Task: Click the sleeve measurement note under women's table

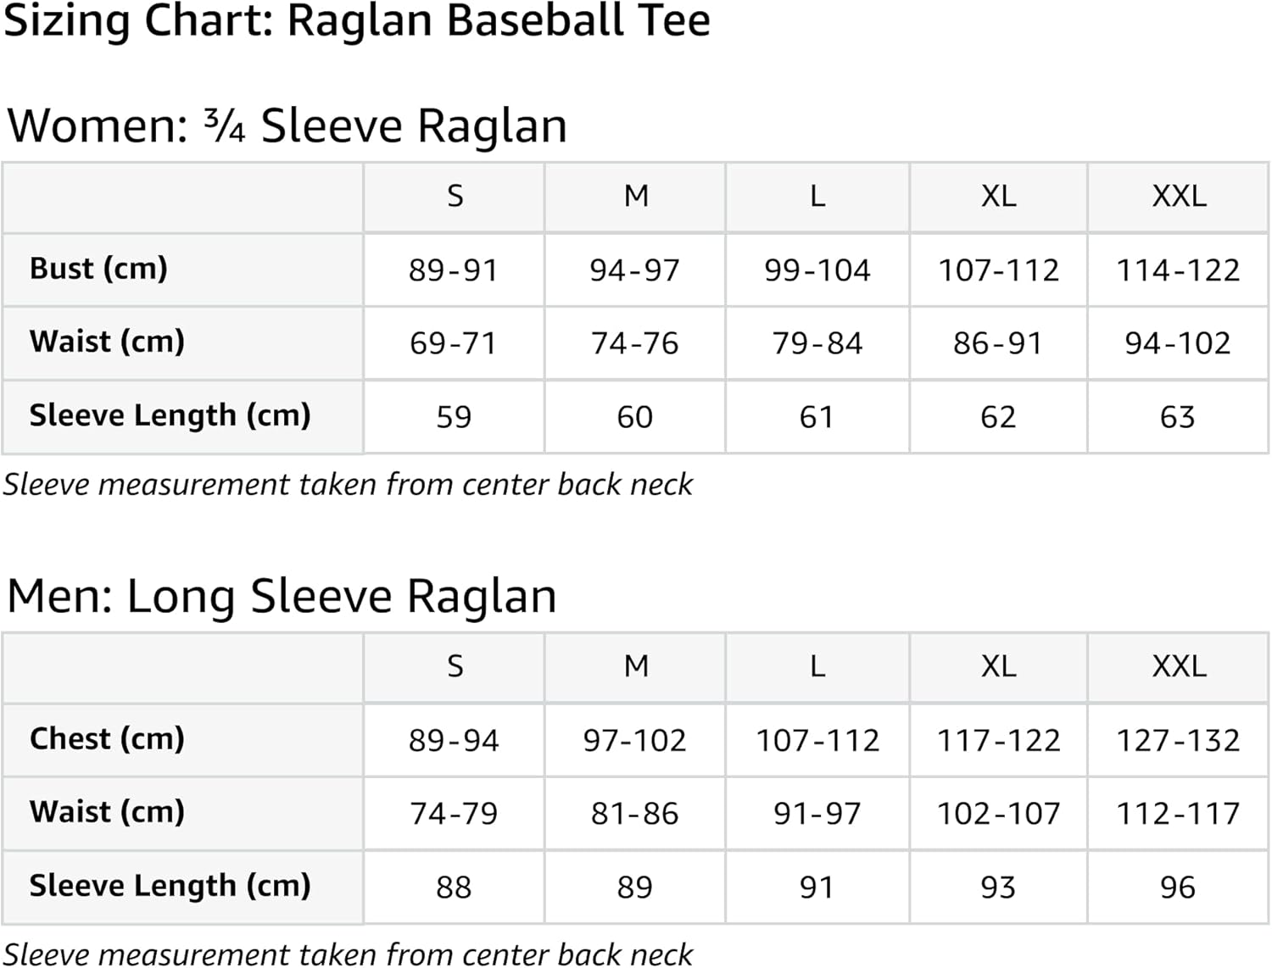Action: point(348,485)
